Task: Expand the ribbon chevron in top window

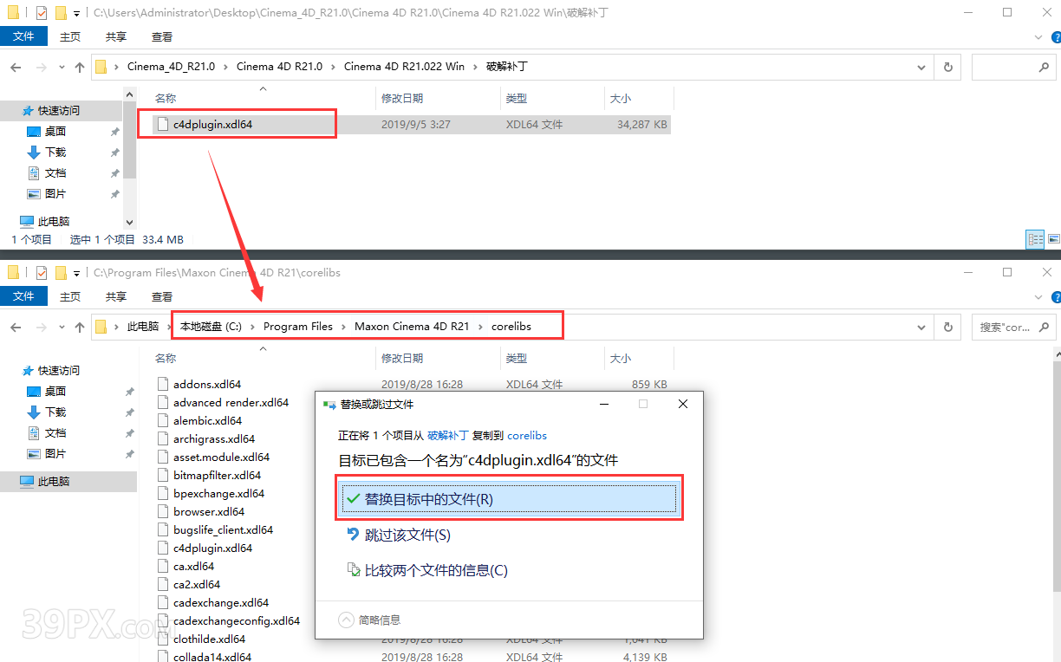Action: pos(1038,37)
